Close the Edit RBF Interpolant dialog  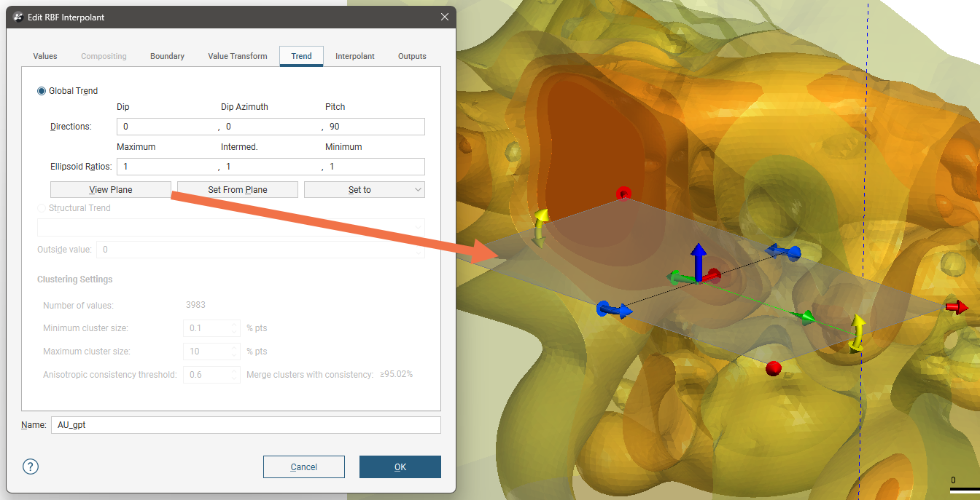coord(445,17)
